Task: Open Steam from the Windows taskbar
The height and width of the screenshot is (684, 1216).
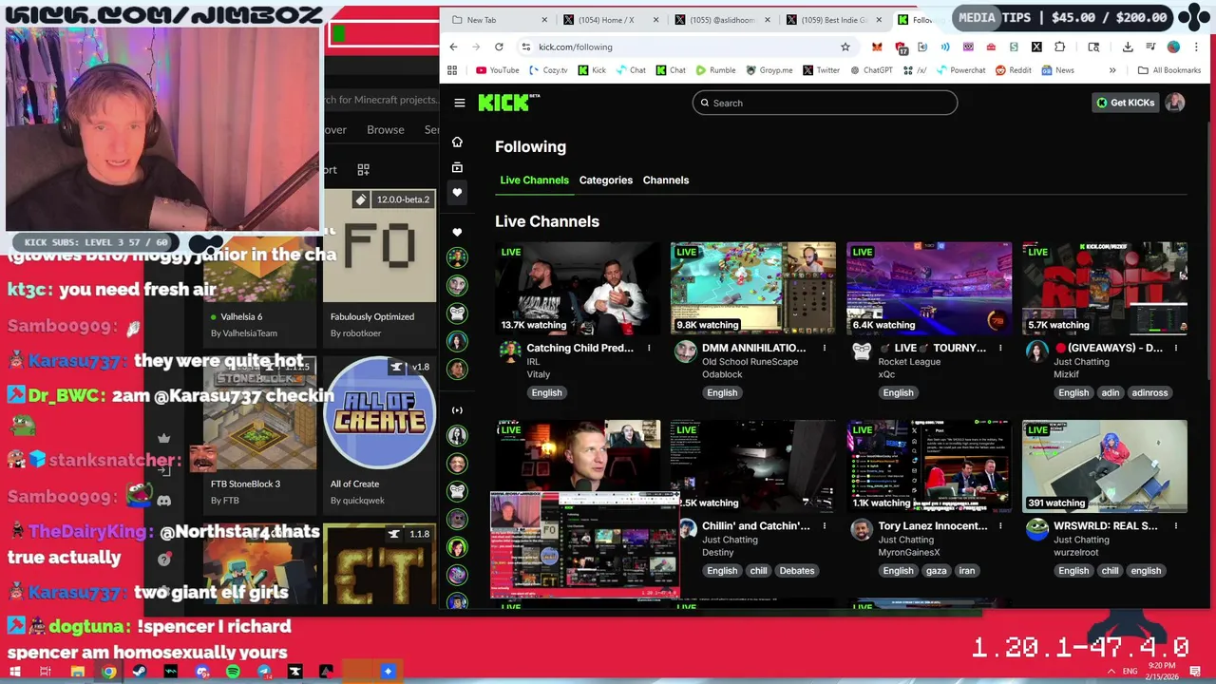Action: click(x=140, y=672)
